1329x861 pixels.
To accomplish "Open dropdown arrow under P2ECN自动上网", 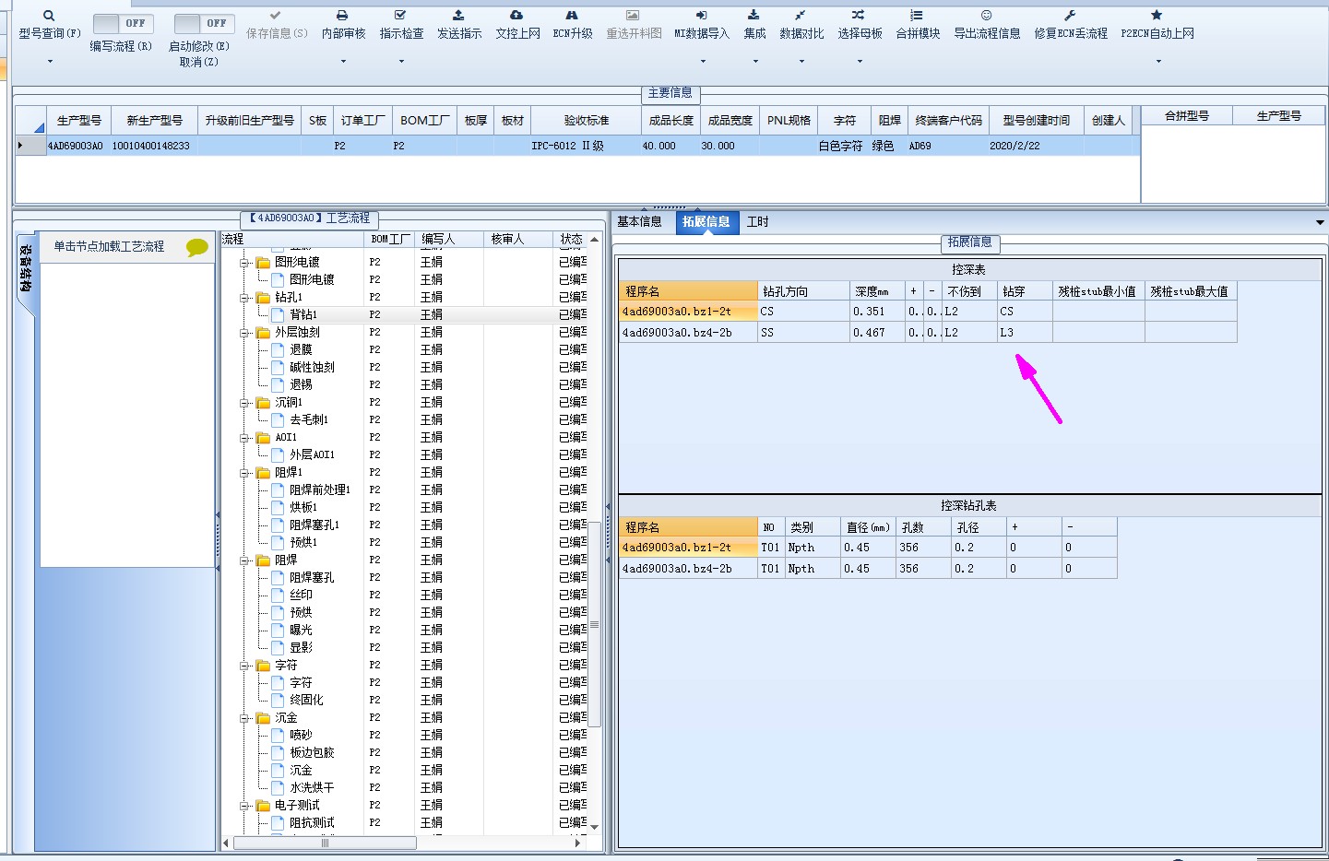I will click(x=1158, y=62).
